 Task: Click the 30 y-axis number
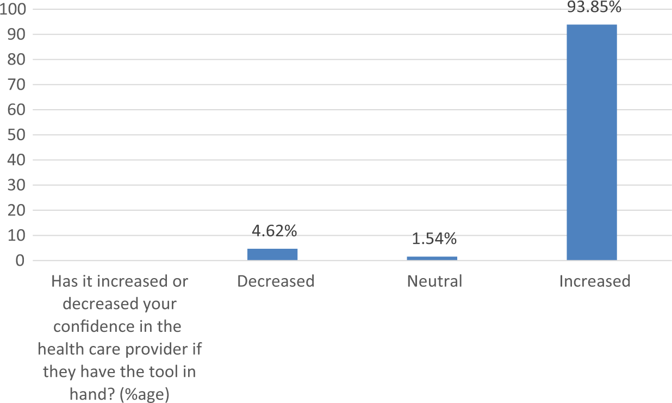coord(16,185)
